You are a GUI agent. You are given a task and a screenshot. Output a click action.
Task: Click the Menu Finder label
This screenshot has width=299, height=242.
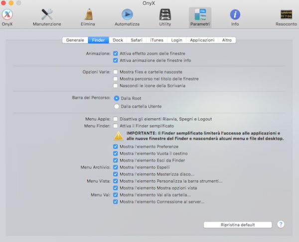tap(97, 126)
